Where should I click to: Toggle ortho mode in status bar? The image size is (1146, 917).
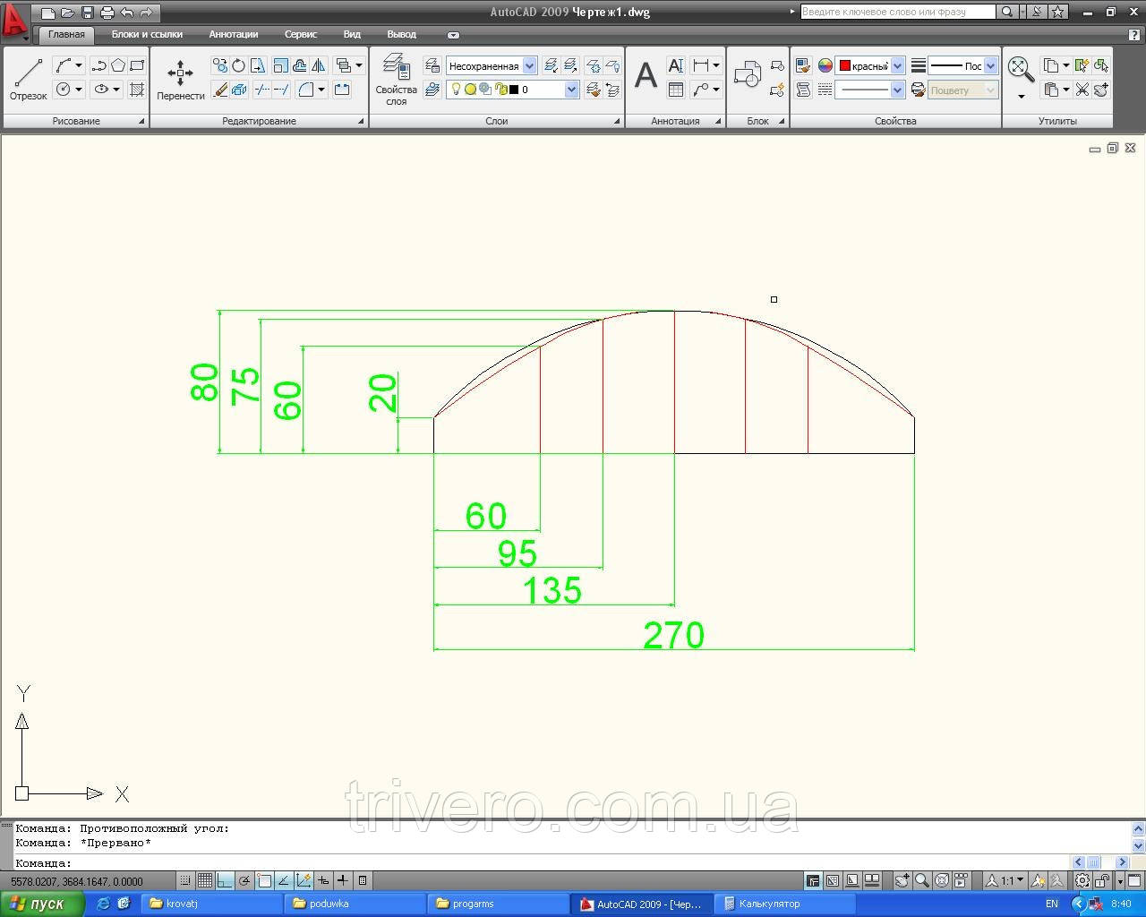click(225, 881)
